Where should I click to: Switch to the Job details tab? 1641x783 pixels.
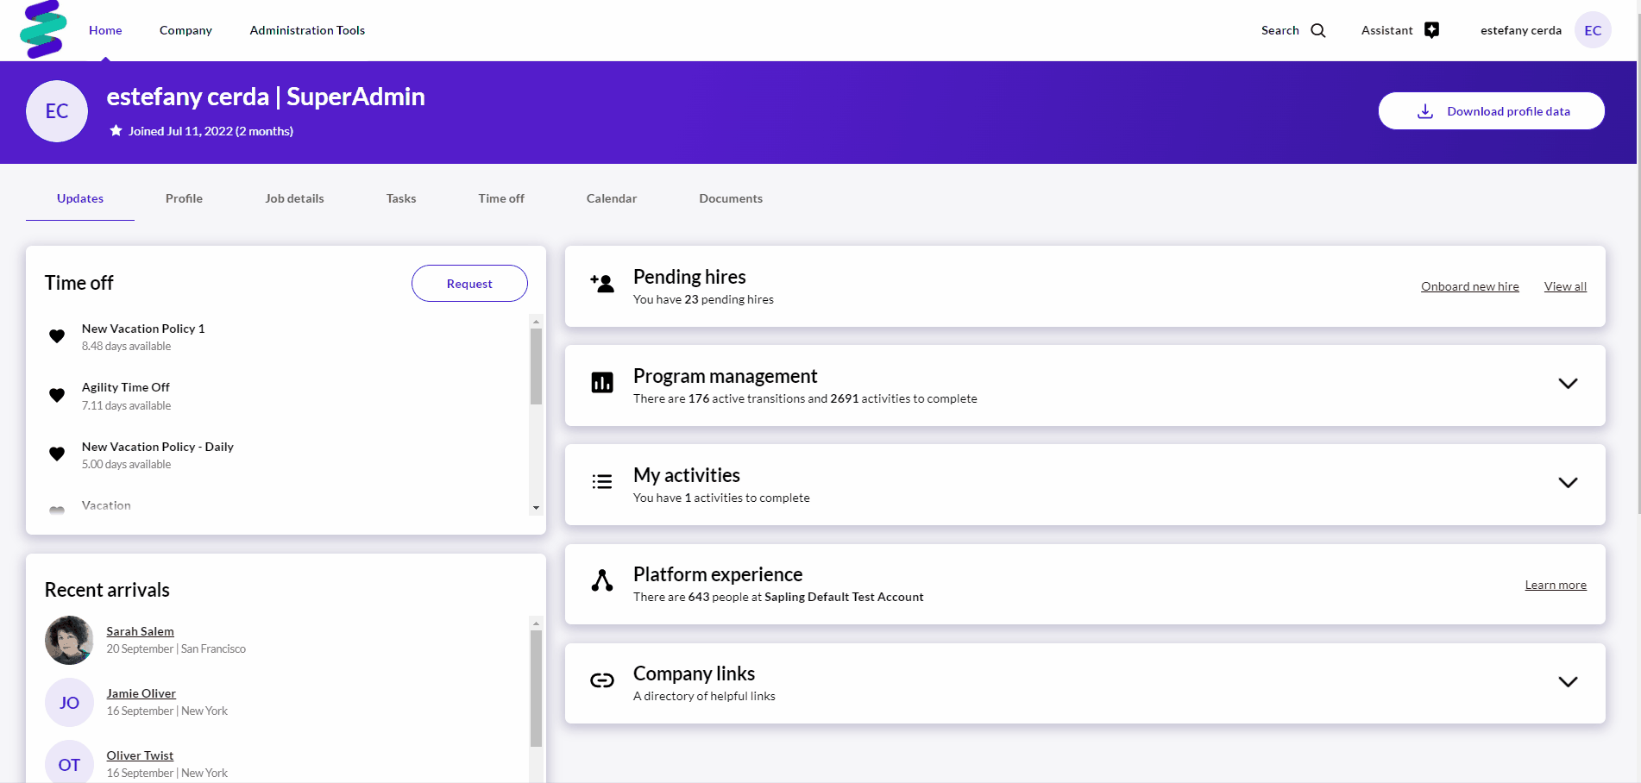click(294, 198)
